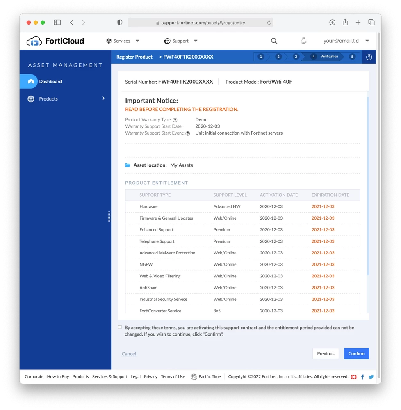
Task: Click the Hardware entitlement row
Action: pos(242,206)
